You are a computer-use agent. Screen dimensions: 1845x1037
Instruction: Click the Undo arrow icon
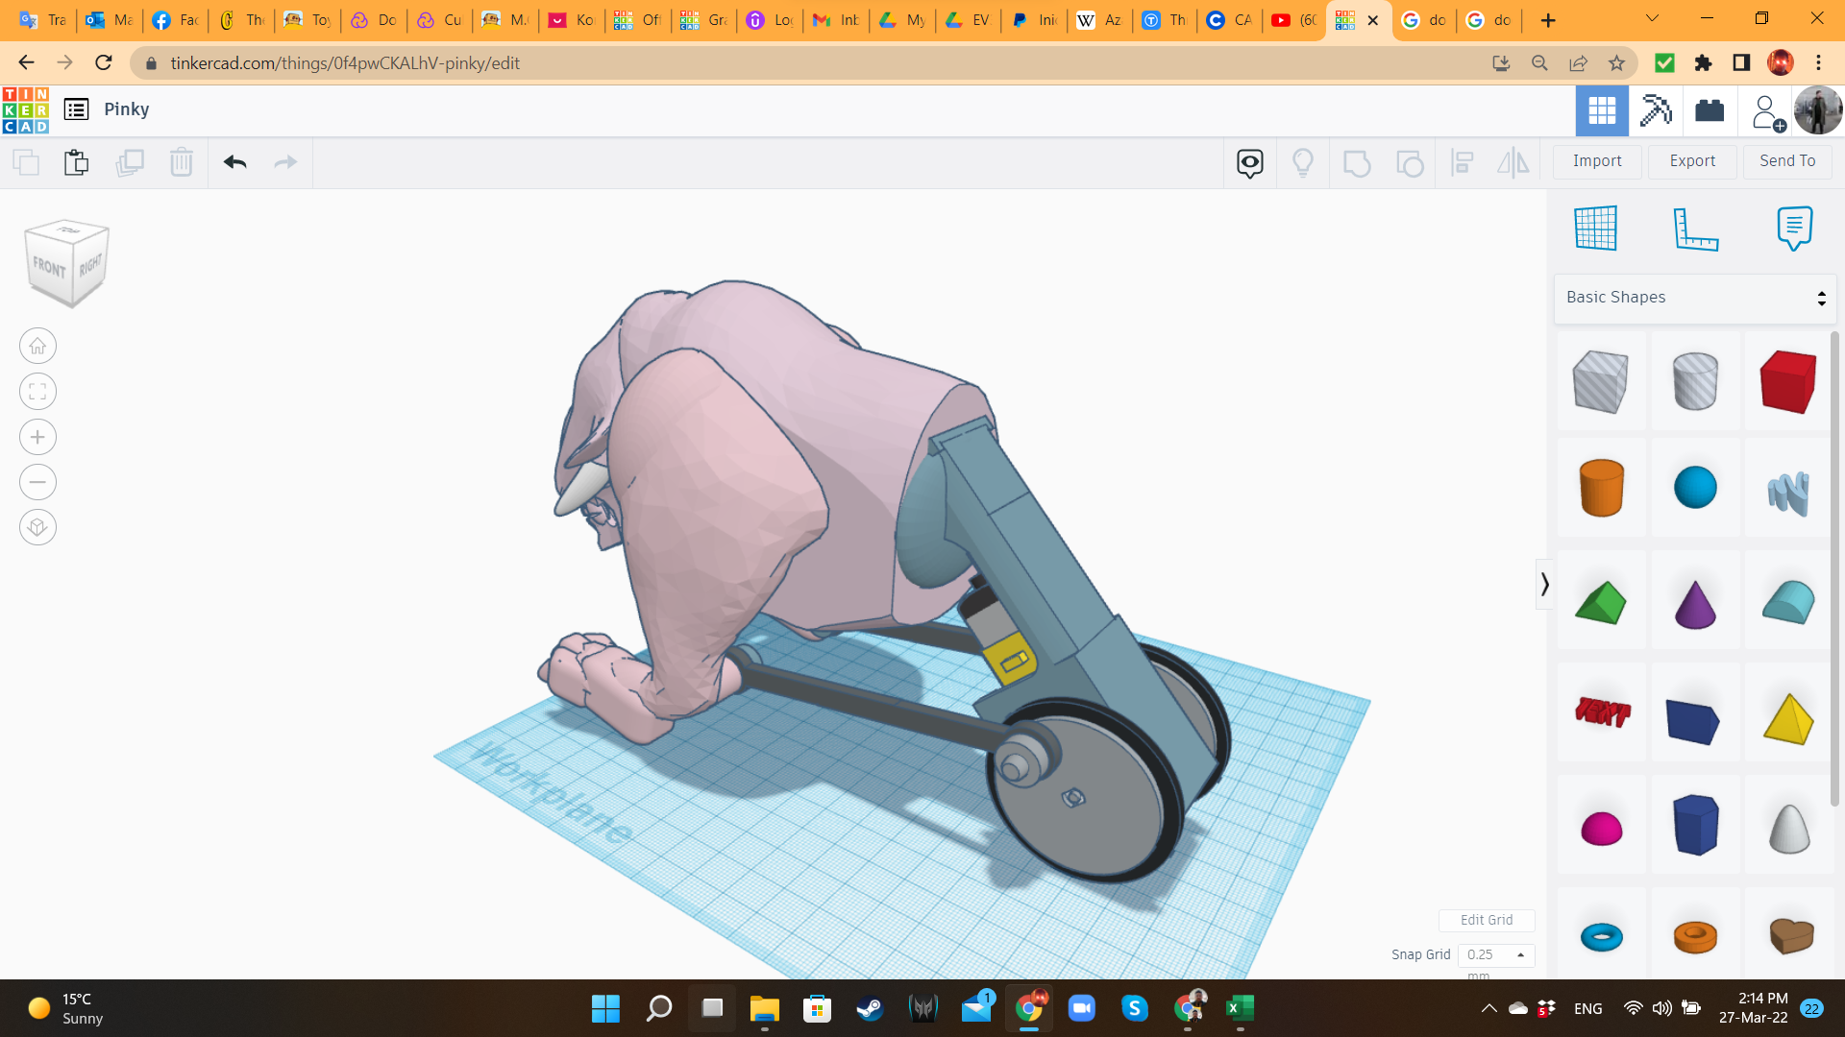coord(235,162)
